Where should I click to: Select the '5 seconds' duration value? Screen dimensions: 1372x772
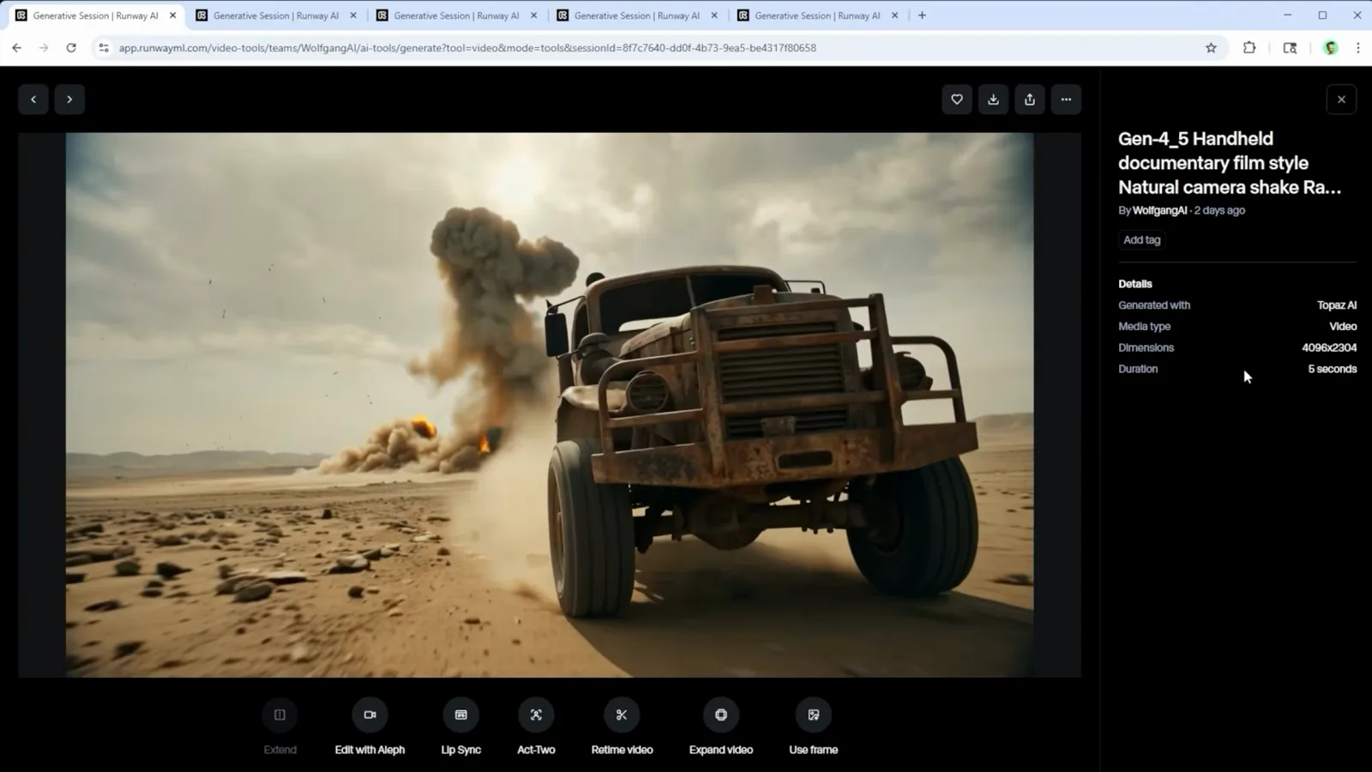1333,369
